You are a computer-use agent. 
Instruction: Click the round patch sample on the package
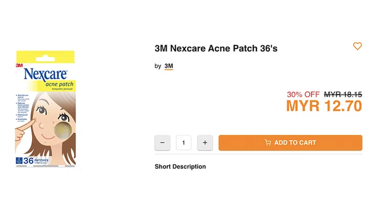63,131
